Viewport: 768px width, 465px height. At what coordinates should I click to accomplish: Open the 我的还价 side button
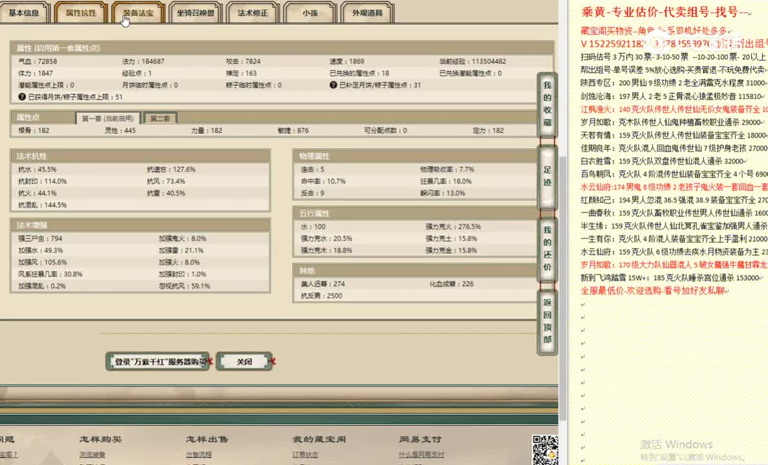(547, 249)
